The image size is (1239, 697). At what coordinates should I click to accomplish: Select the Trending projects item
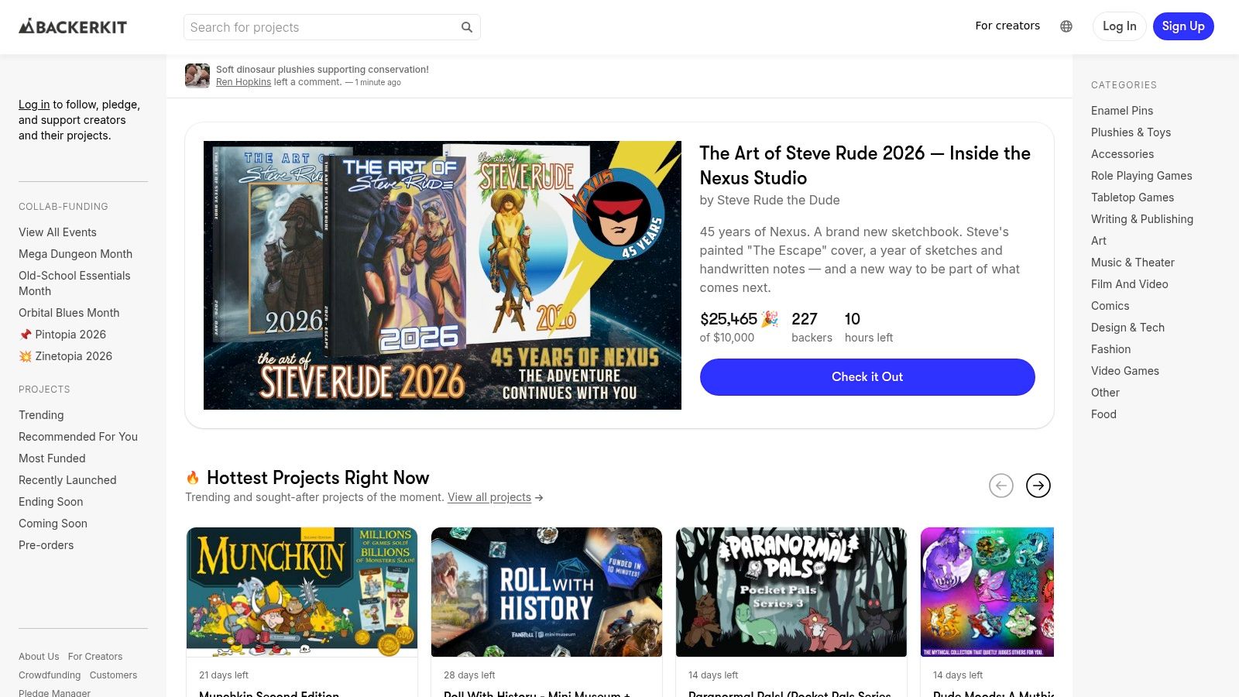tap(41, 415)
